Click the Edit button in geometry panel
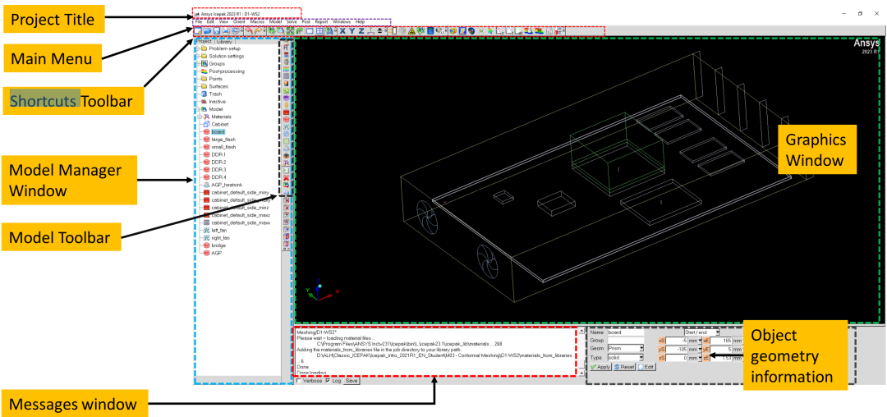This screenshot has height=417, width=887. tap(646, 367)
